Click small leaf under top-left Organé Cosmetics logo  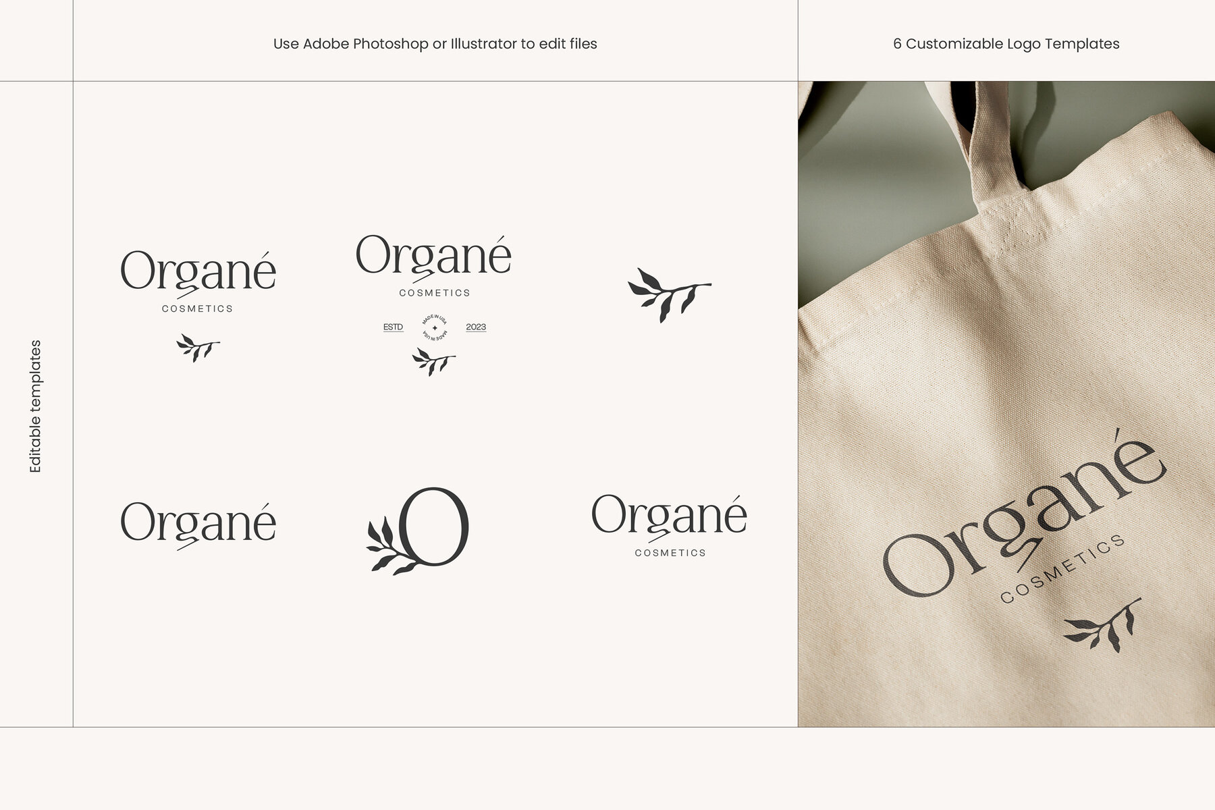(x=198, y=348)
